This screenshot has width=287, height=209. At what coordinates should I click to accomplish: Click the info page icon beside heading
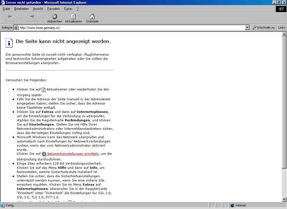(9, 43)
